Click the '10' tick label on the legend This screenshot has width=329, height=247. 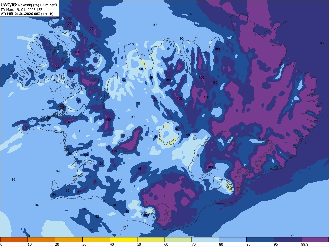30,244
